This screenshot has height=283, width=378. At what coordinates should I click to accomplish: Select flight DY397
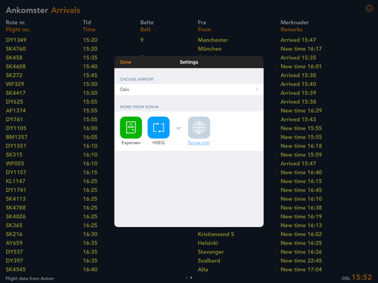(x=14, y=260)
